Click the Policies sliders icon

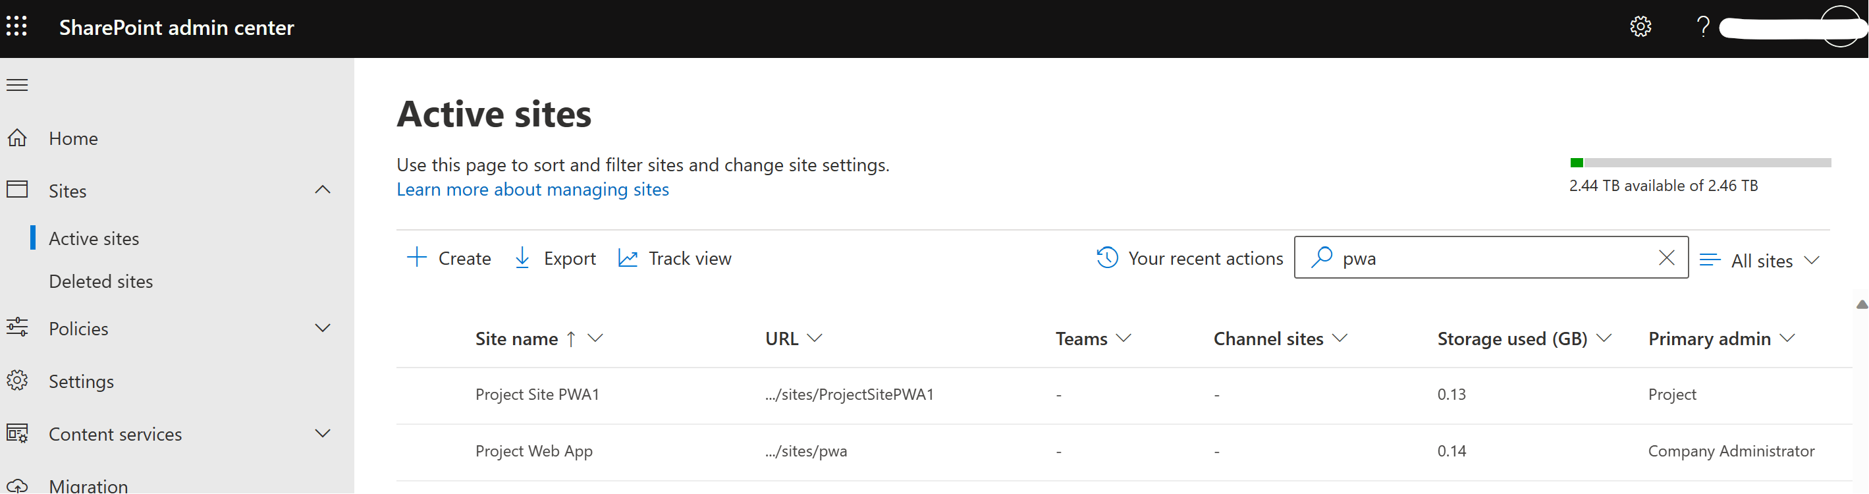coord(17,328)
